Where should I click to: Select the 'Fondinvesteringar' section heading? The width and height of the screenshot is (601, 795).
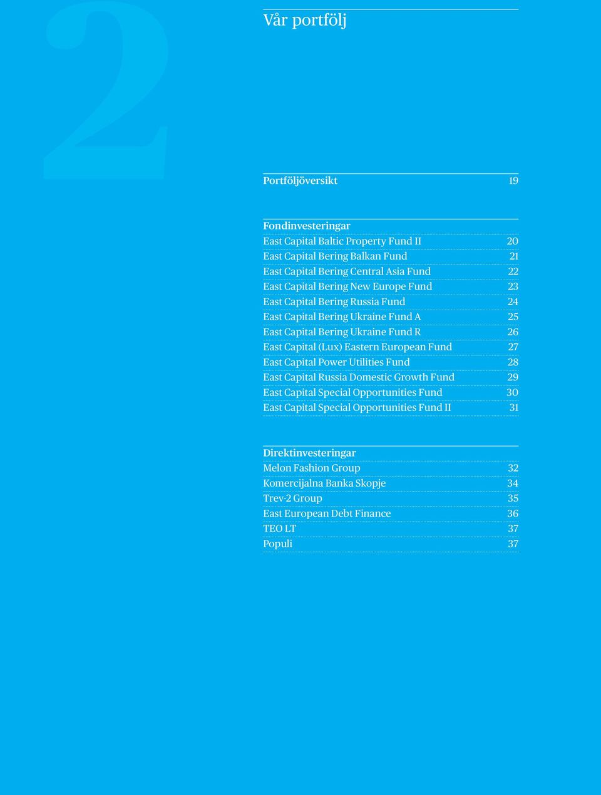pos(307,226)
